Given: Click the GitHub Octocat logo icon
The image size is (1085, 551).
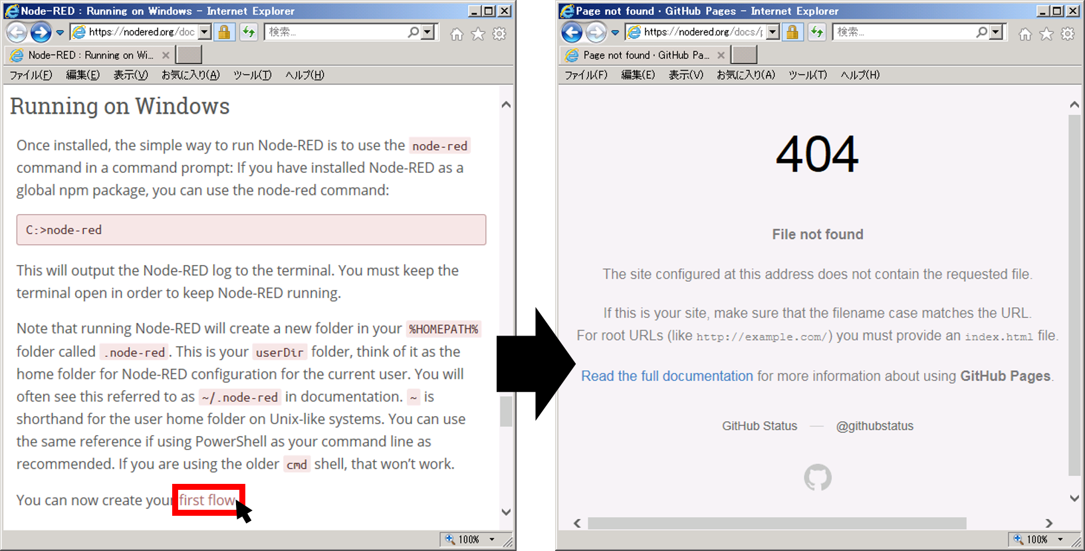Looking at the screenshot, I should [818, 477].
